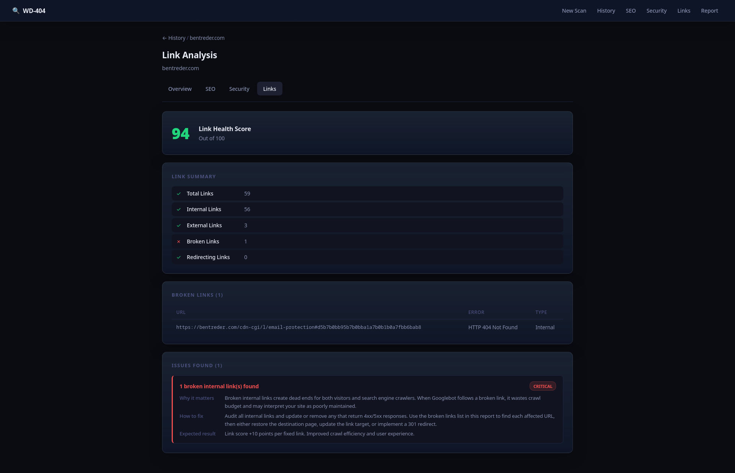Click the check beside Redirecting Links

(x=179, y=257)
